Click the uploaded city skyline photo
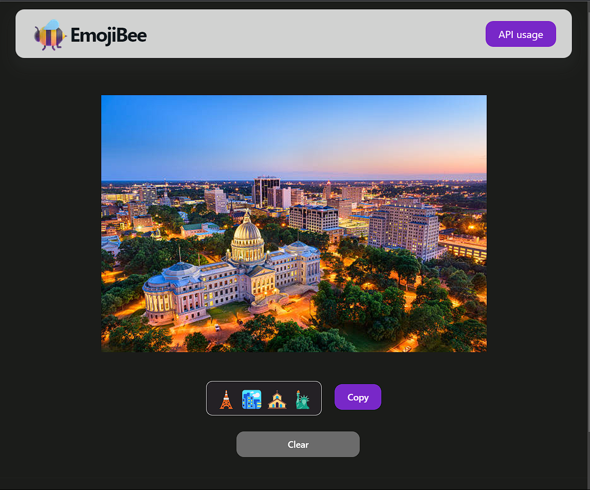 coord(293,223)
